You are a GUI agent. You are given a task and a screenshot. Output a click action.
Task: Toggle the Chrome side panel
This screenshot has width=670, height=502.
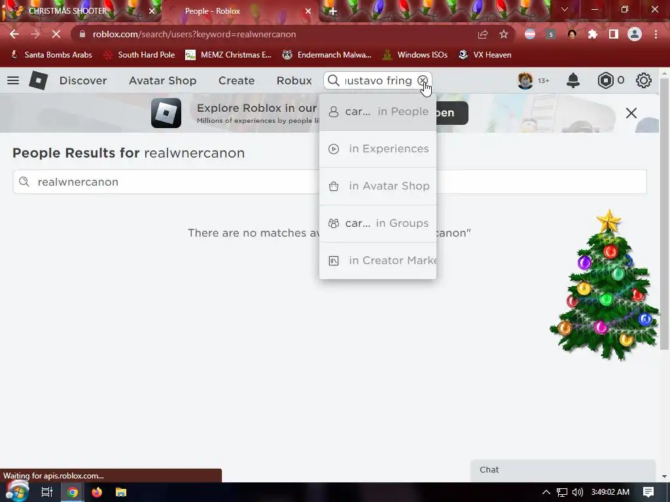coord(614,34)
